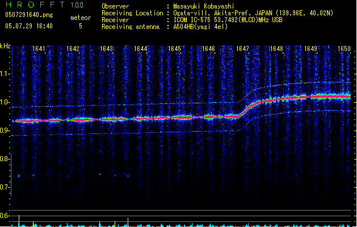This screenshot has height=227, width=357.
Task: Click the kHz unit label
Action: coord(5,46)
